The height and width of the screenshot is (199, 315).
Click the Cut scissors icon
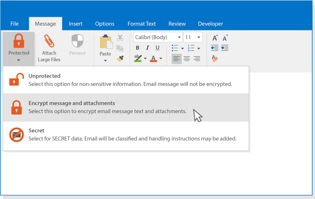tap(120, 37)
